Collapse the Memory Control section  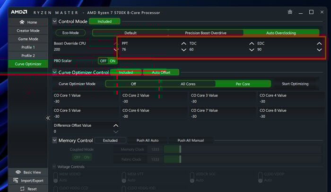tap(55, 140)
